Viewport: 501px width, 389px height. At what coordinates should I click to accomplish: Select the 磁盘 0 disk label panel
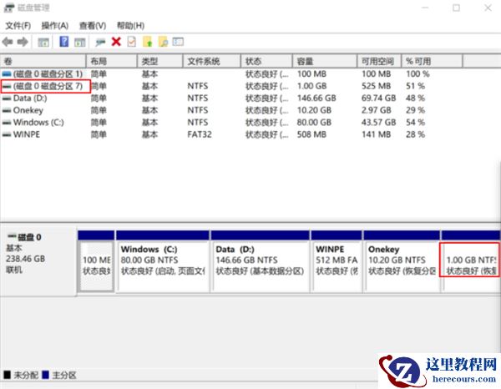38,261
